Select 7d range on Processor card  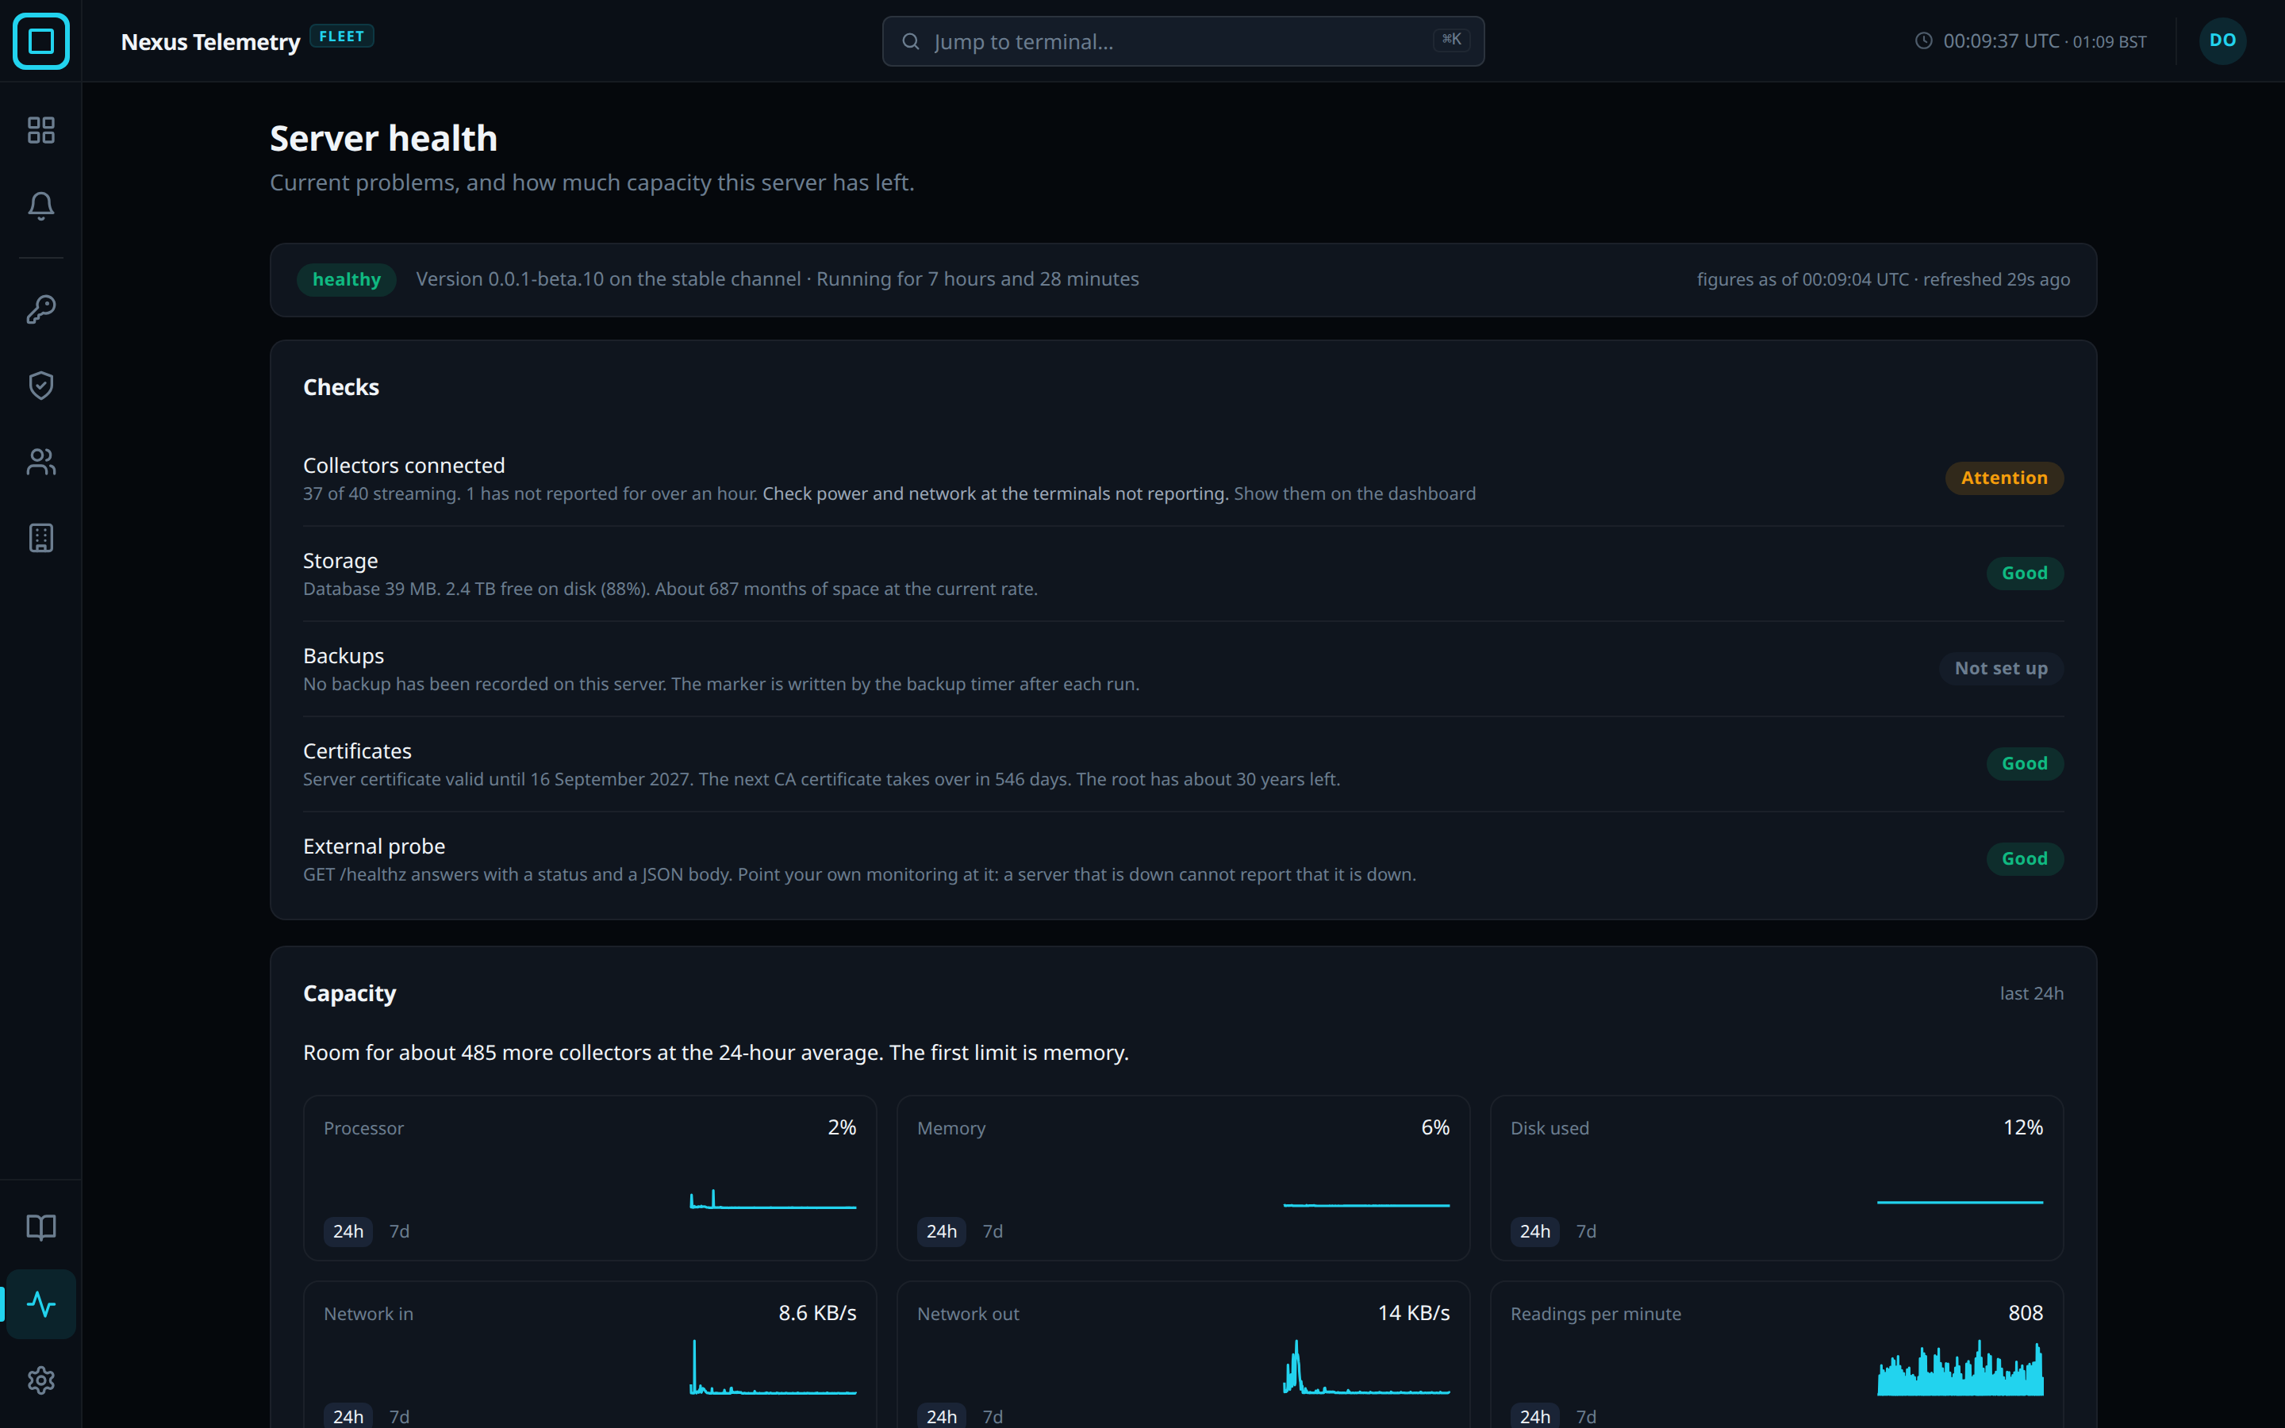(399, 1231)
